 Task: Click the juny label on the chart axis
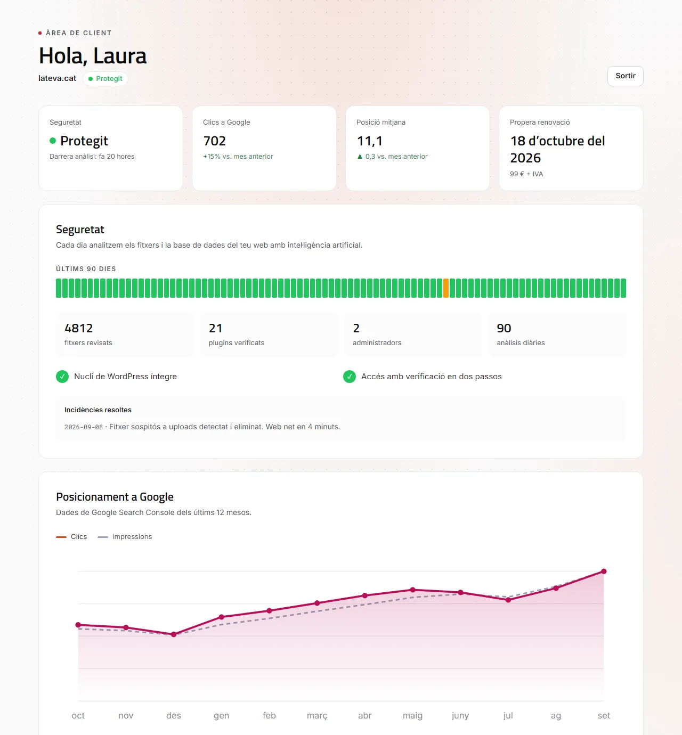[460, 716]
